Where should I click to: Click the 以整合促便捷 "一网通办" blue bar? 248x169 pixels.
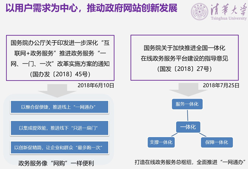[58, 107]
